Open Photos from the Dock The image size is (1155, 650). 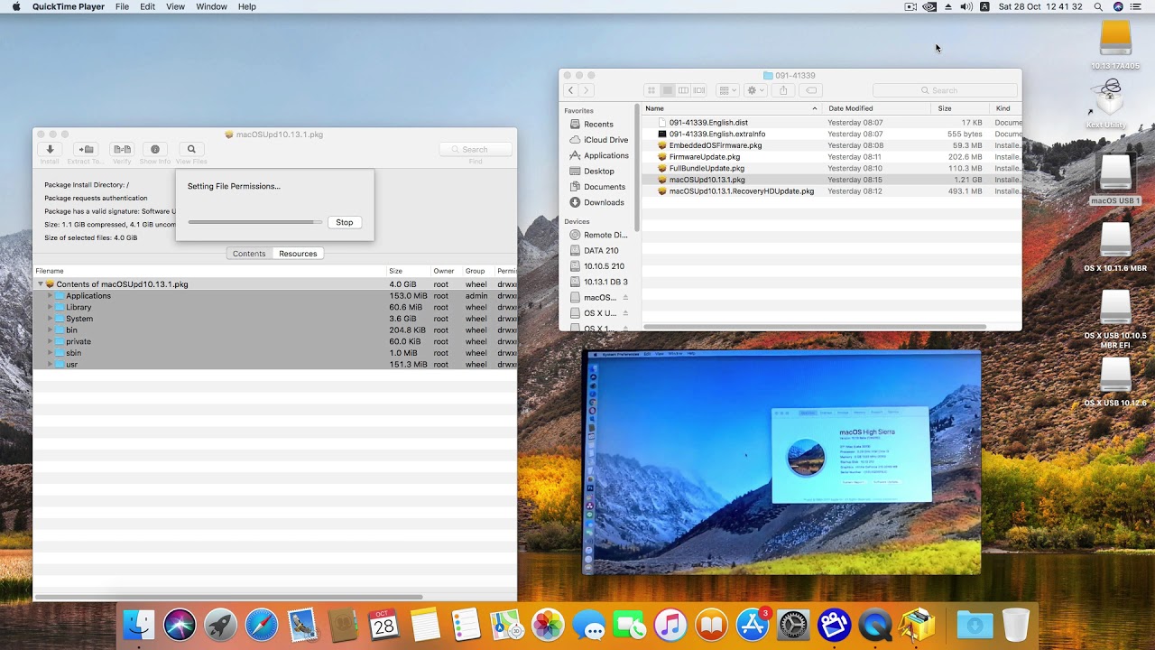pos(548,625)
